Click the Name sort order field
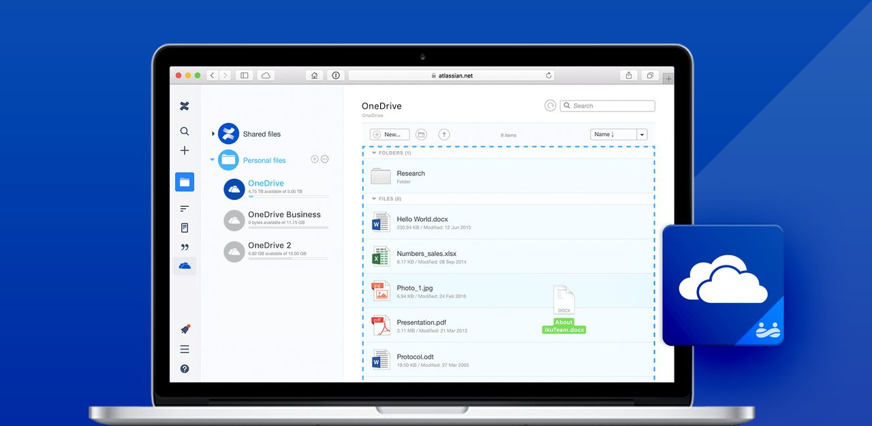The width and height of the screenshot is (872, 426). pyautogui.click(x=614, y=135)
